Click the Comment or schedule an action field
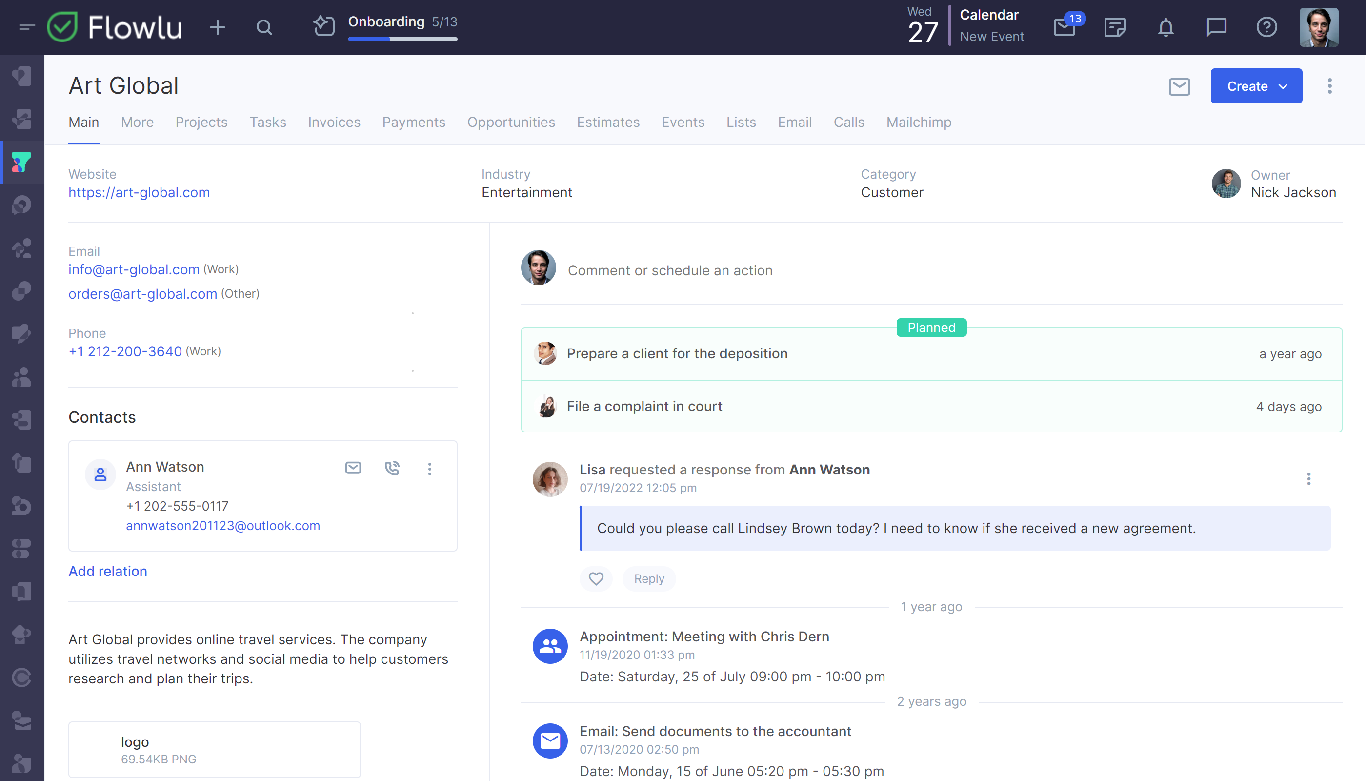 [670, 270]
